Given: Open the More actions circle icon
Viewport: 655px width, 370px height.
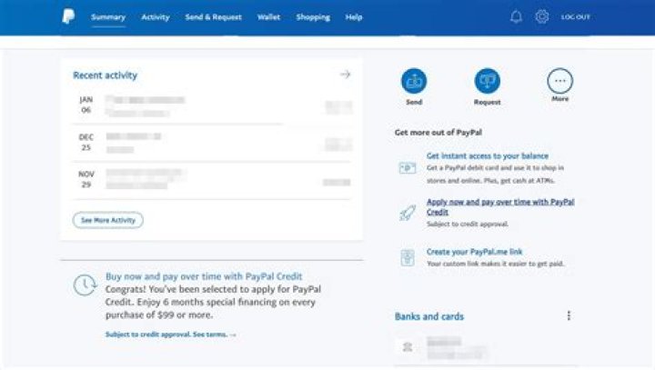Looking at the screenshot, I should 559,80.
